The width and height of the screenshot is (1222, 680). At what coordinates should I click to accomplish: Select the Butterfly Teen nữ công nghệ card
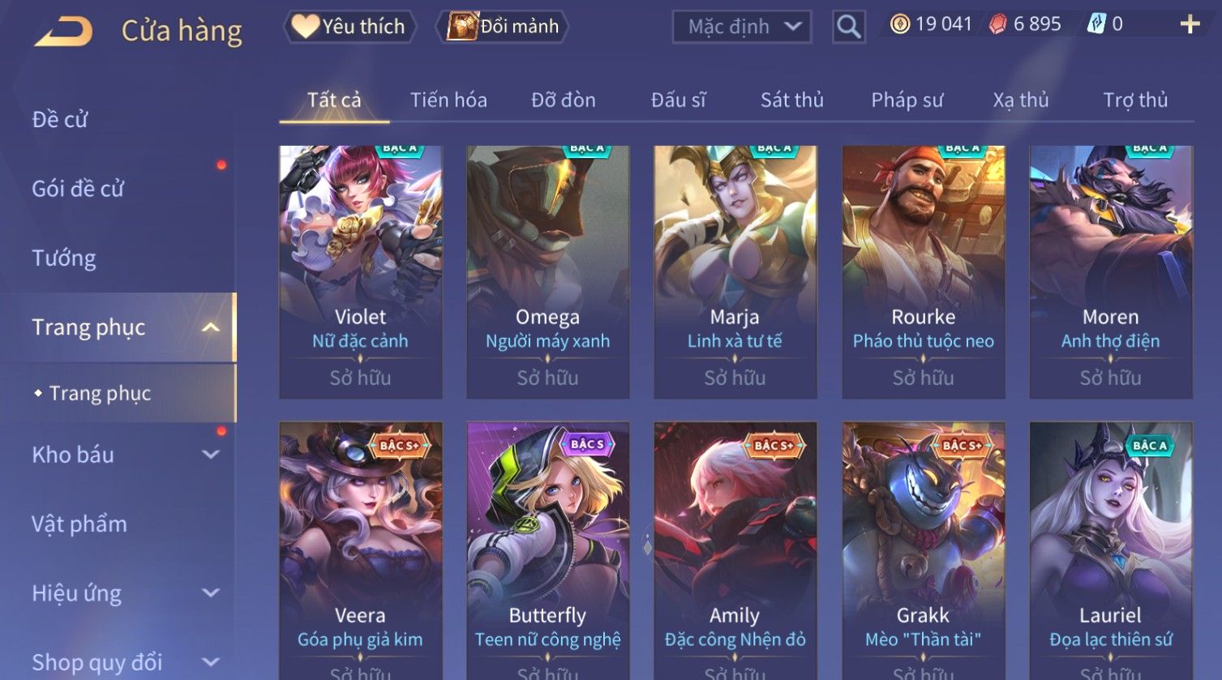pyautogui.click(x=547, y=551)
